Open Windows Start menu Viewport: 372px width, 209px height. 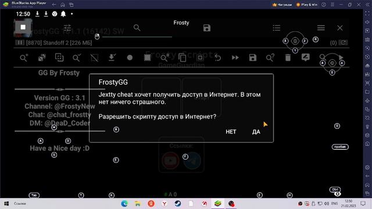[6, 204]
